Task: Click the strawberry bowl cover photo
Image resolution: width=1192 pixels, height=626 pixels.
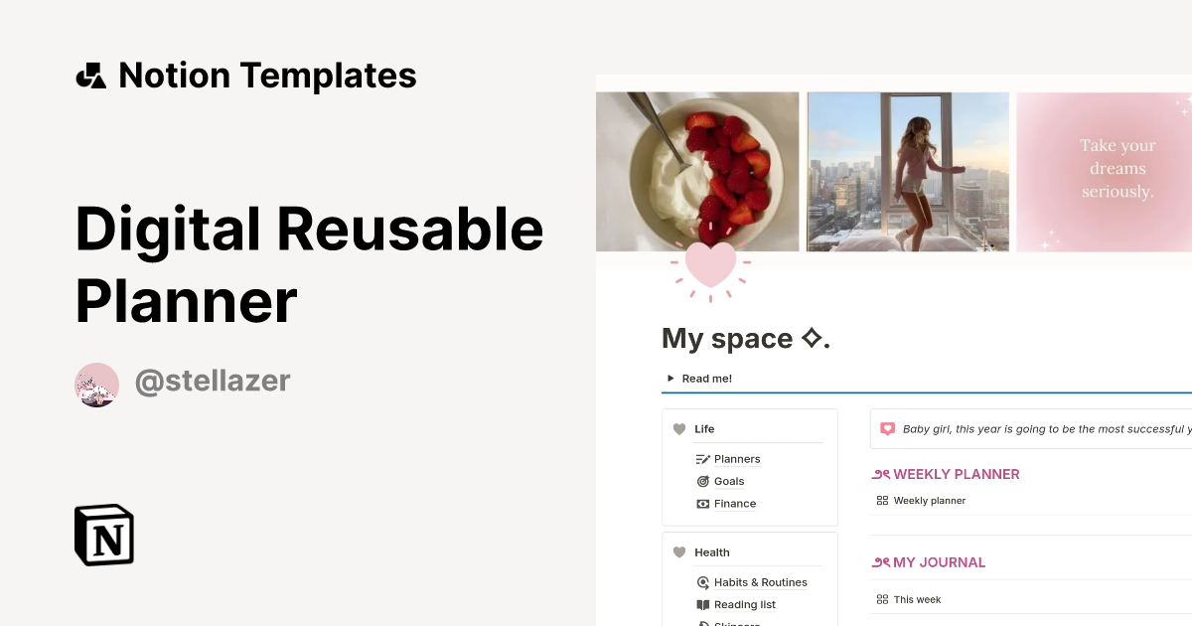Action: [x=695, y=169]
